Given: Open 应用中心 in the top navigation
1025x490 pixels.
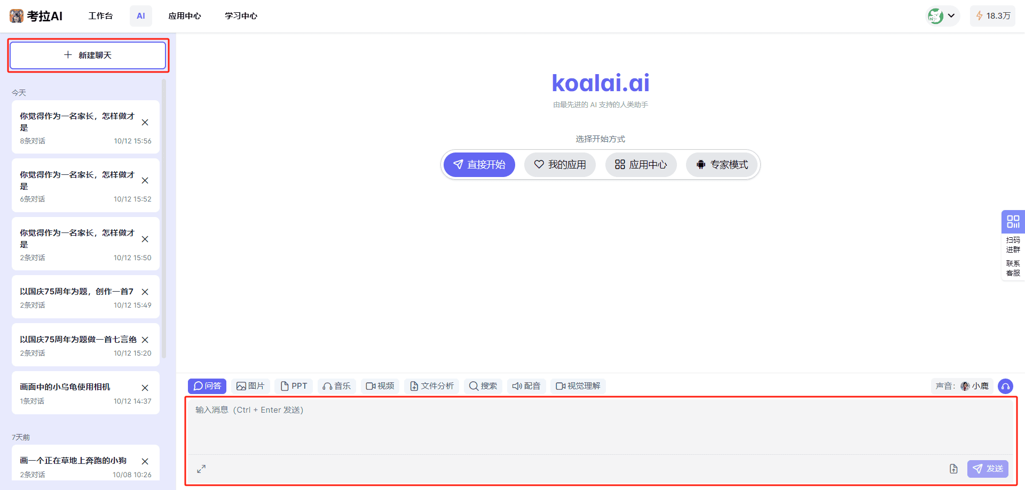Looking at the screenshot, I should [185, 16].
